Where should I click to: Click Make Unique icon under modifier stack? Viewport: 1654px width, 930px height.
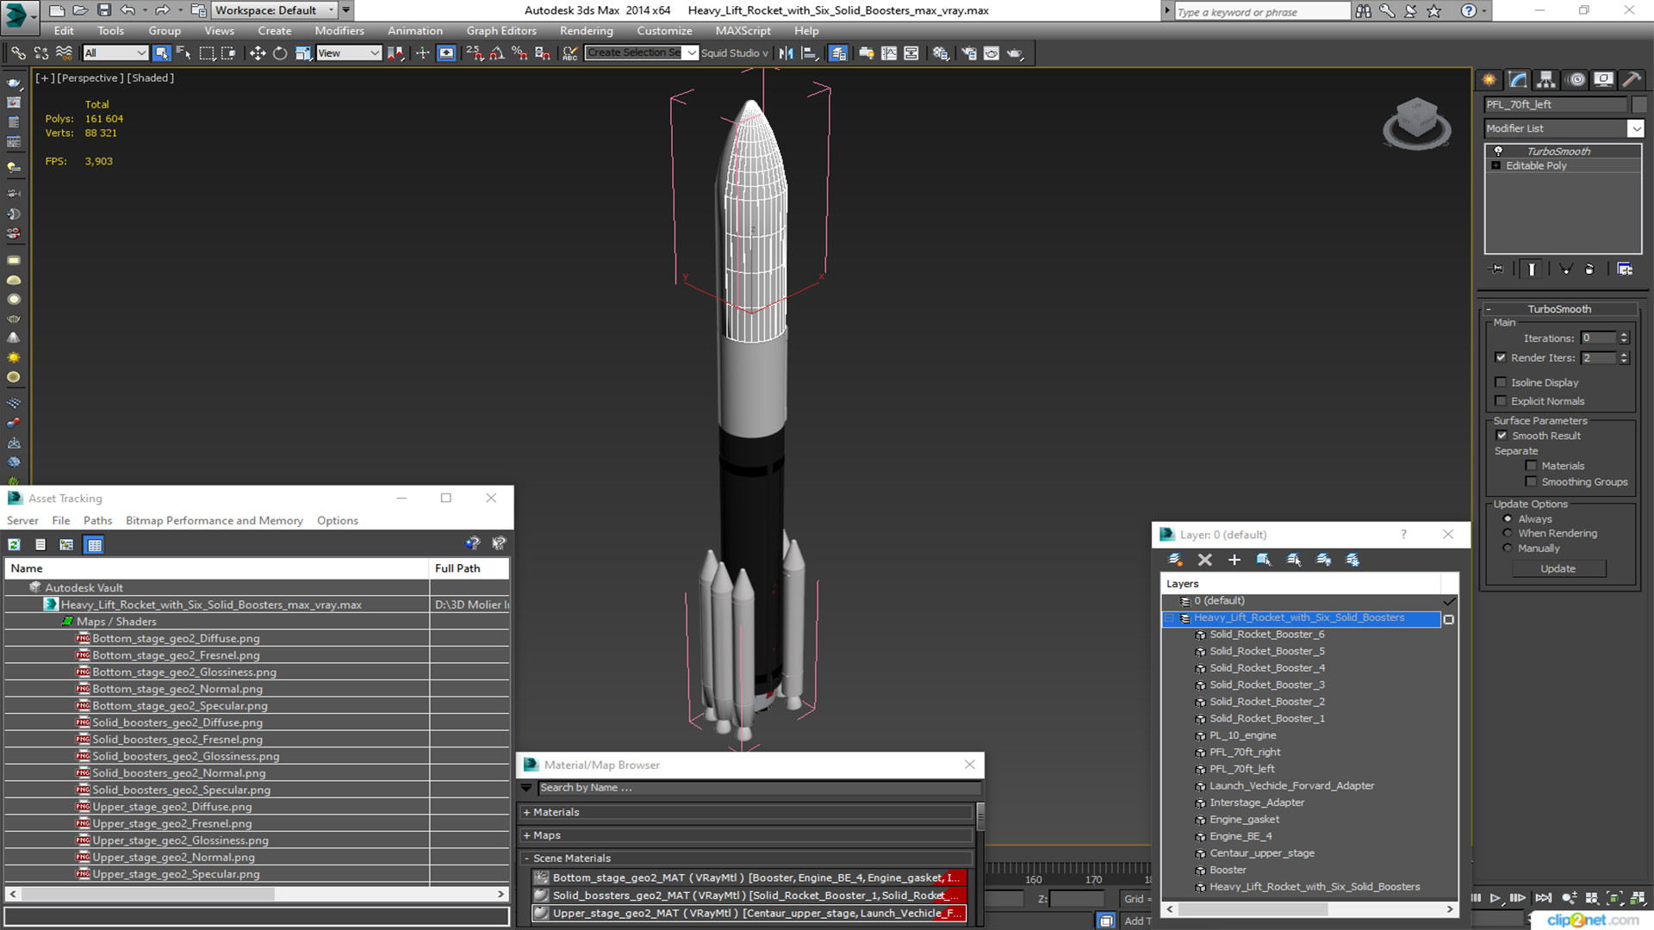pos(1566,269)
